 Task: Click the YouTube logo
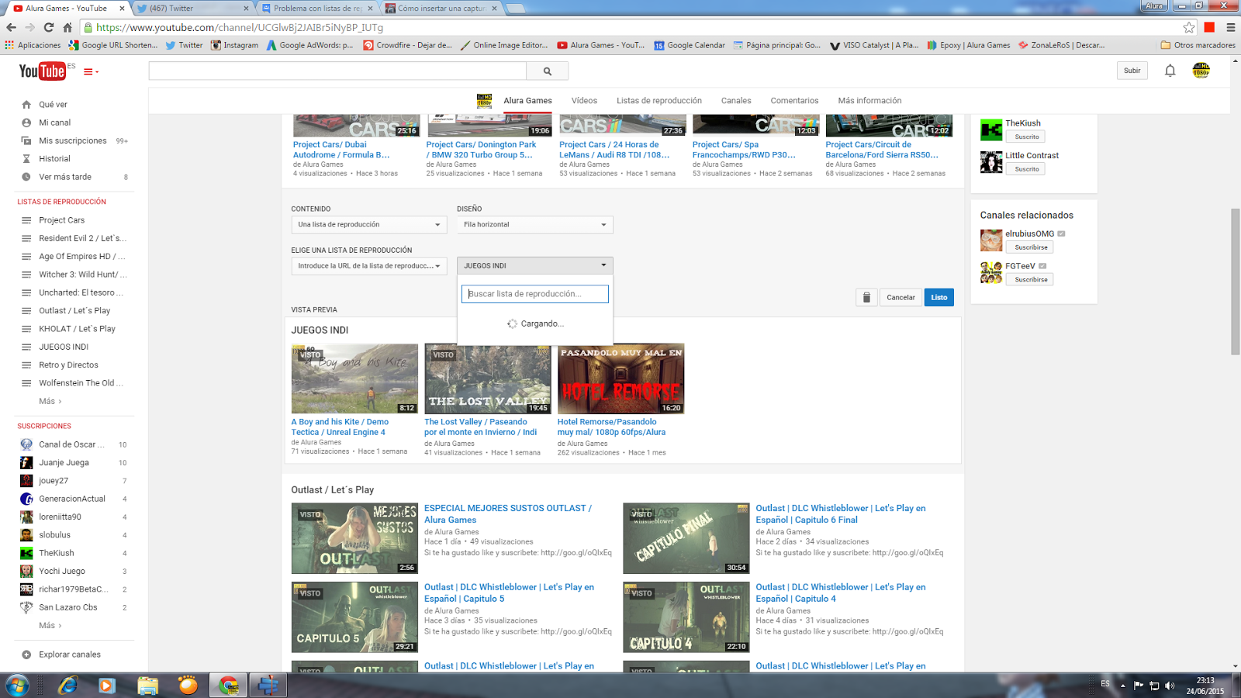(x=42, y=71)
